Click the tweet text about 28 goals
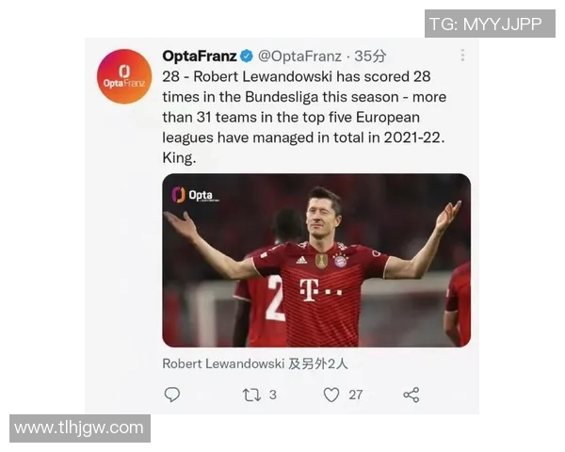Viewport: 565px width, 452px height. (304, 117)
